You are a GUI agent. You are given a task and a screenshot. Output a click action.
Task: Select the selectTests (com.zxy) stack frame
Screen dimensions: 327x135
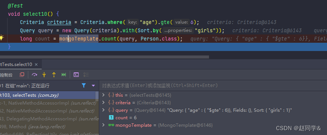point(48,95)
